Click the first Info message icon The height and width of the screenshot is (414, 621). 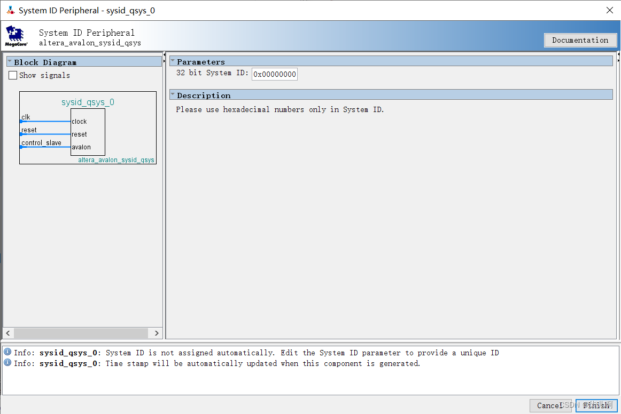click(7, 352)
